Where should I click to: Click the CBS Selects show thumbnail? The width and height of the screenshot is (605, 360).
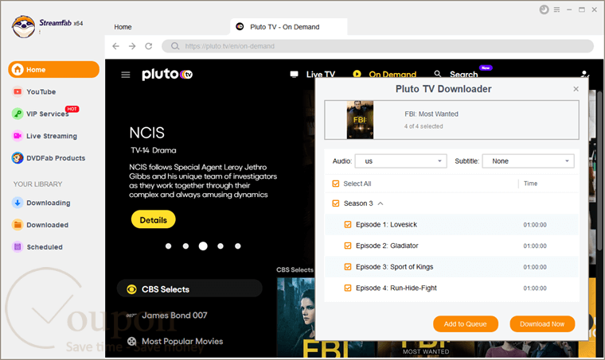tap(295, 317)
